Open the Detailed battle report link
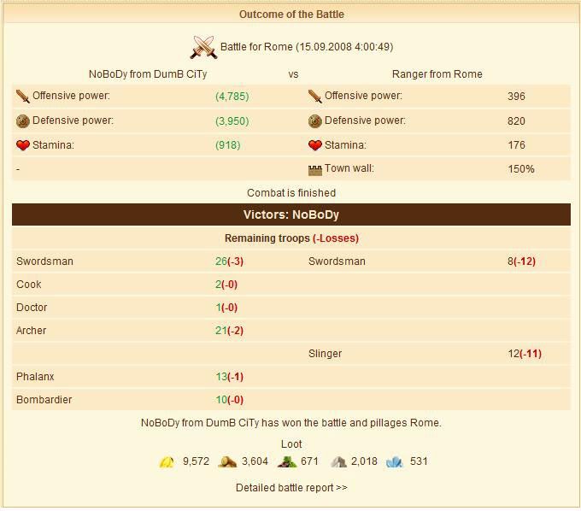 tap(291, 488)
